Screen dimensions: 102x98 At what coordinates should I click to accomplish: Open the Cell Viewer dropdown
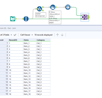point(32,35)
